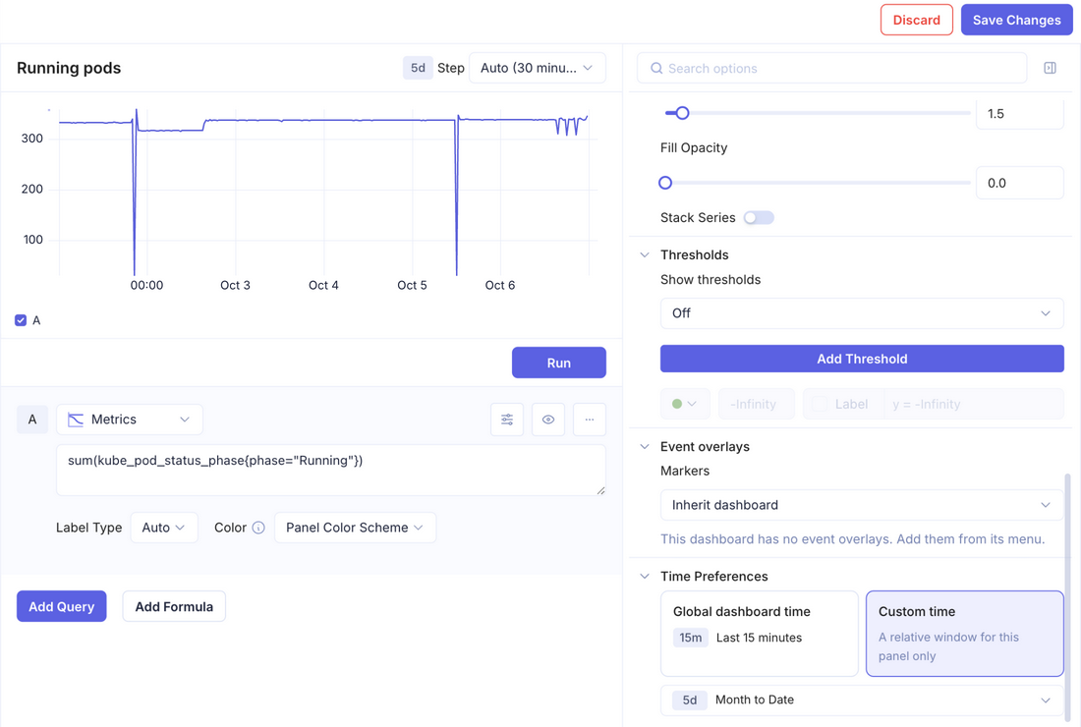Click the line width 1.5 value field

click(1020, 113)
